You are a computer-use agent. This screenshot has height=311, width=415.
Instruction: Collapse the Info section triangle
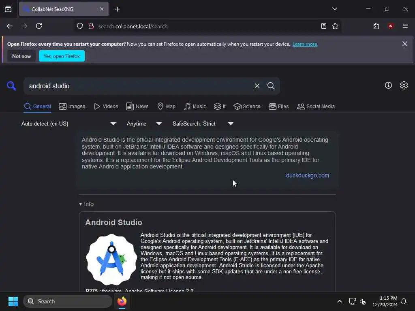[x=81, y=204]
